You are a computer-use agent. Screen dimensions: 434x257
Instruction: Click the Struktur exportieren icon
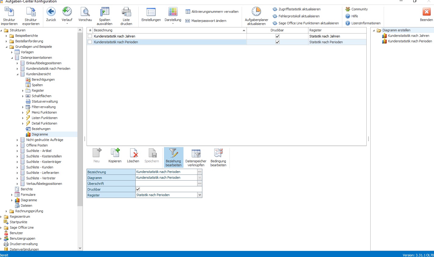tap(31, 12)
